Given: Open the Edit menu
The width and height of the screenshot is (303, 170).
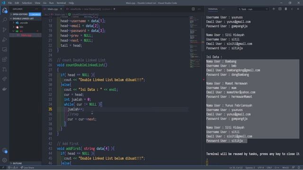Looking at the screenshot, I should pyautogui.click(x=17, y=3).
